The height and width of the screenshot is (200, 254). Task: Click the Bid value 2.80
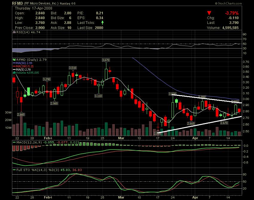pyautogui.click(x=68, y=13)
